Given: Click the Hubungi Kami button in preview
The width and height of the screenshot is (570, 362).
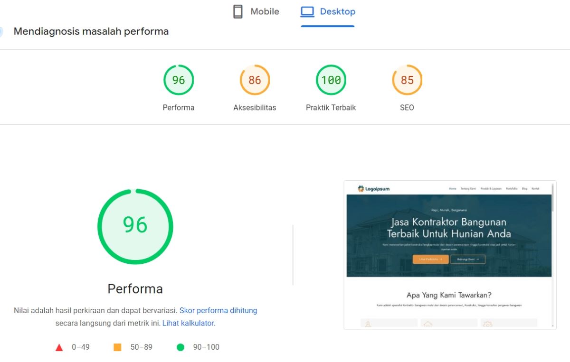Looking at the screenshot, I should 468,259.
